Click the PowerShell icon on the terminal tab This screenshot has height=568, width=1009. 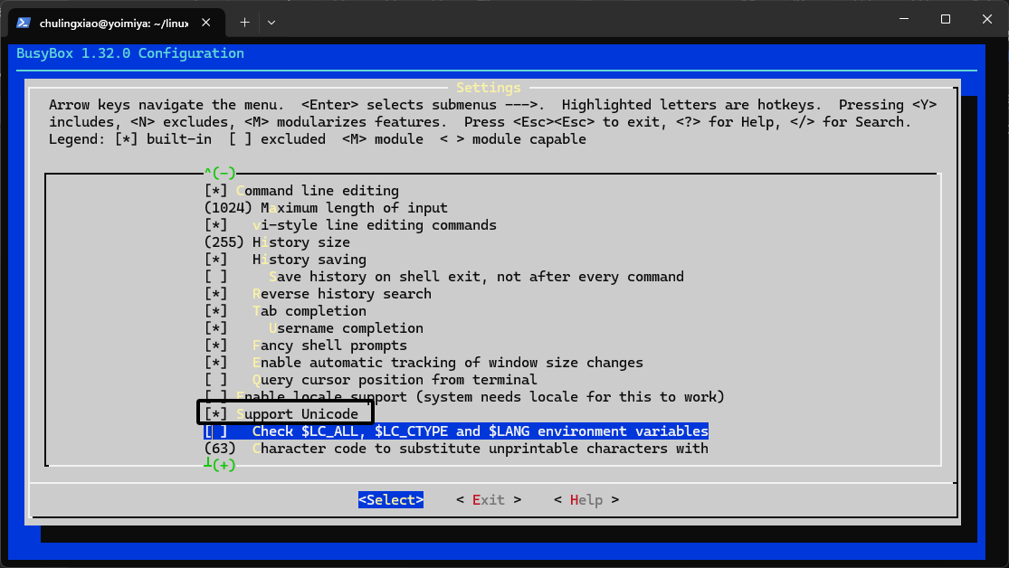[x=24, y=23]
